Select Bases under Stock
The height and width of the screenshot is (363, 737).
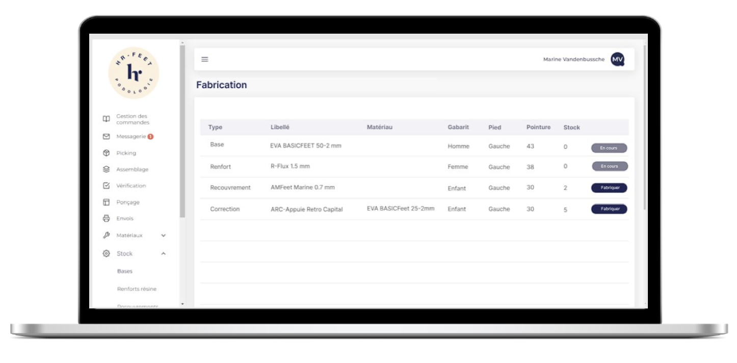tap(125, 271)
